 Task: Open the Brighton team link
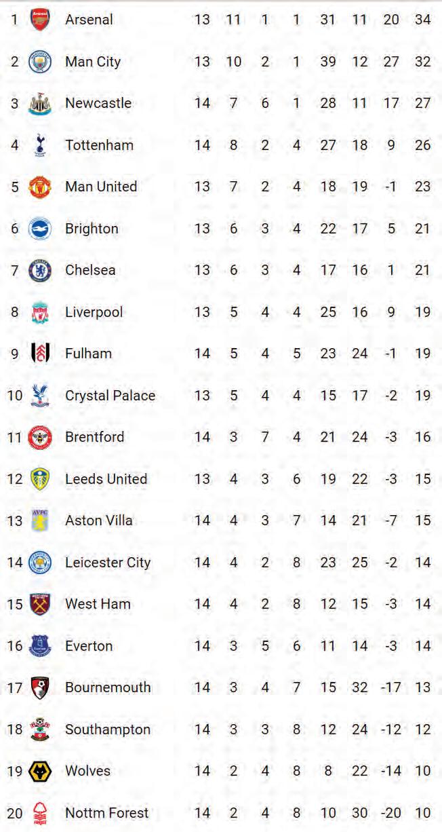coord(92,229)
